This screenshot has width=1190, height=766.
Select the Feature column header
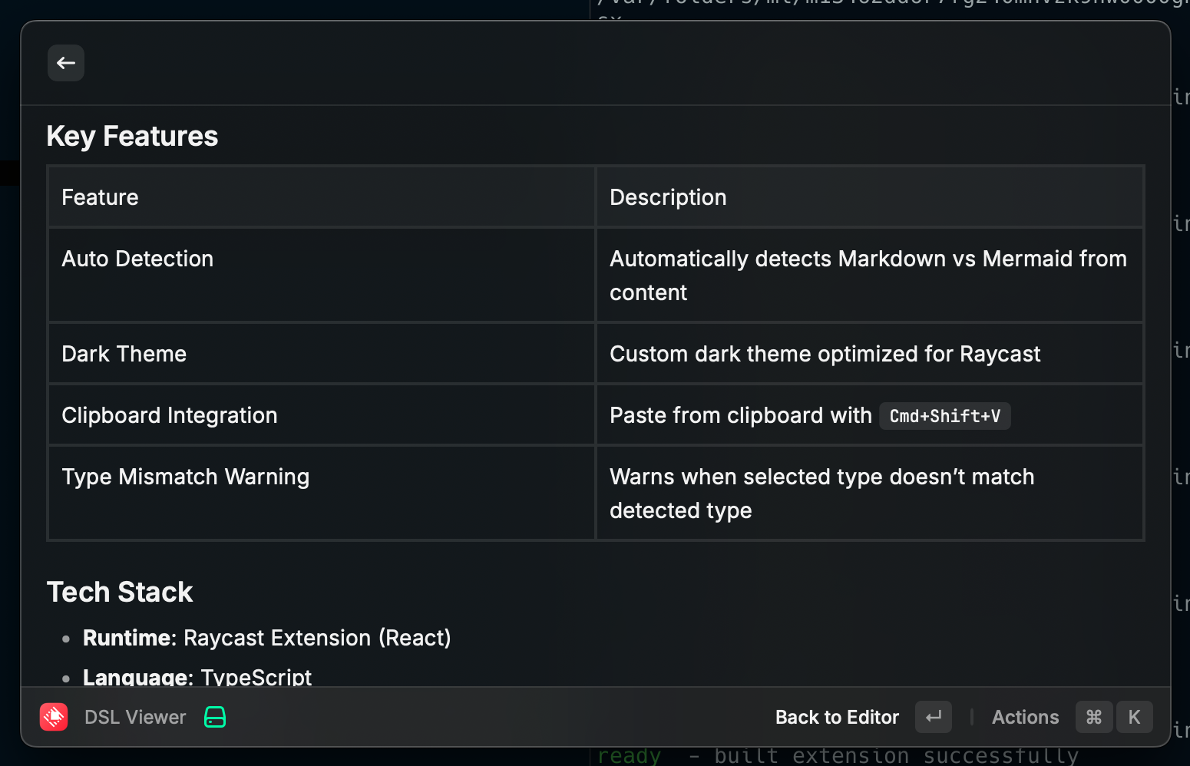tap(99, 197)
